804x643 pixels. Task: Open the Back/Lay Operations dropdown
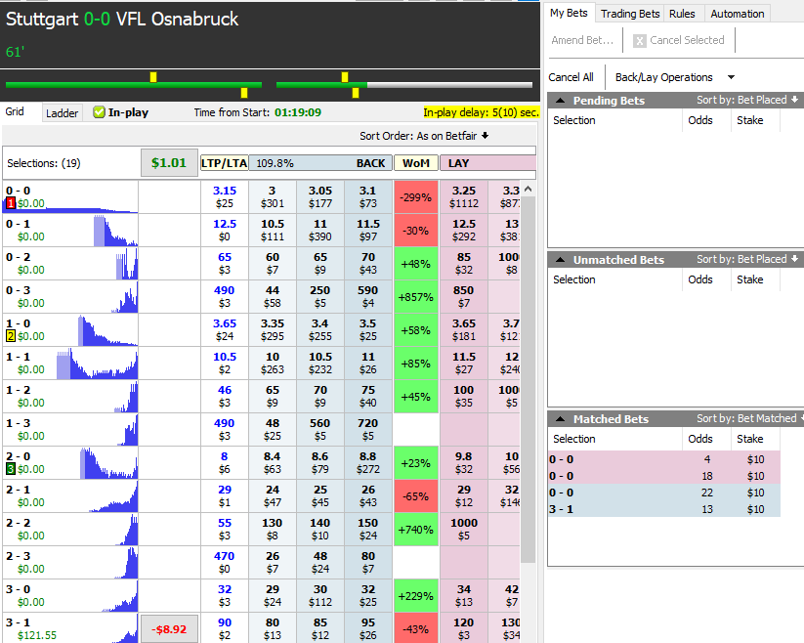point(675,77)
